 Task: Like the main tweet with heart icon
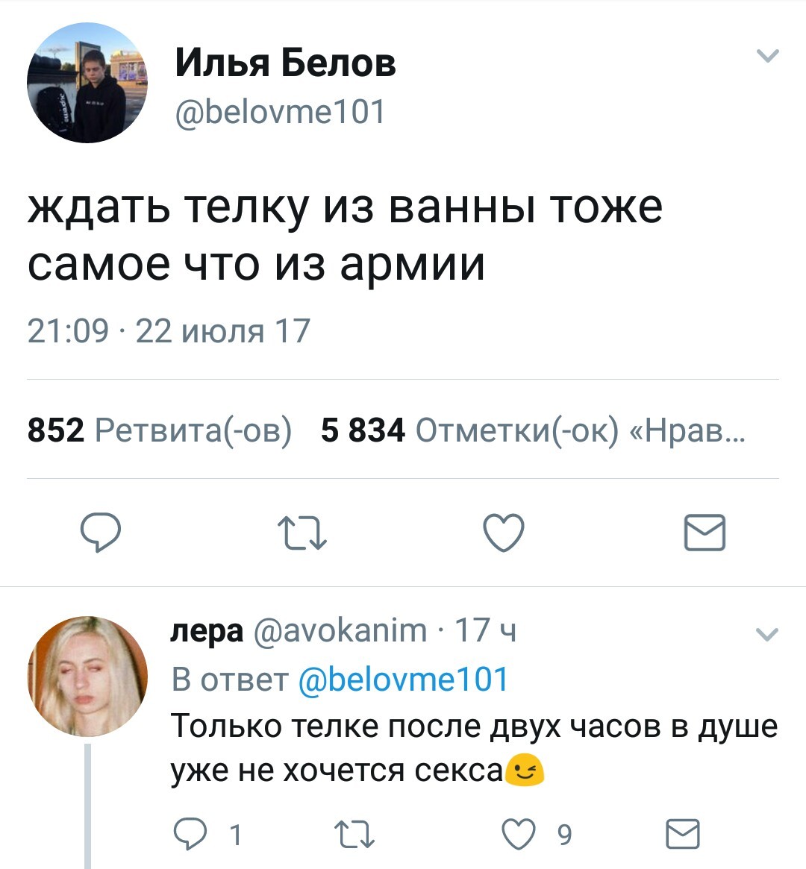pyautogui.click(x=504, y=533)
